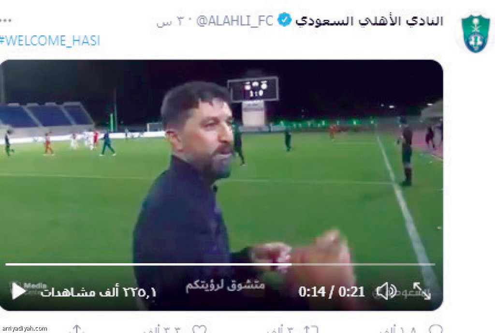
Task: Like the tweet with heart icon
Action: click(x=200, y=330)
